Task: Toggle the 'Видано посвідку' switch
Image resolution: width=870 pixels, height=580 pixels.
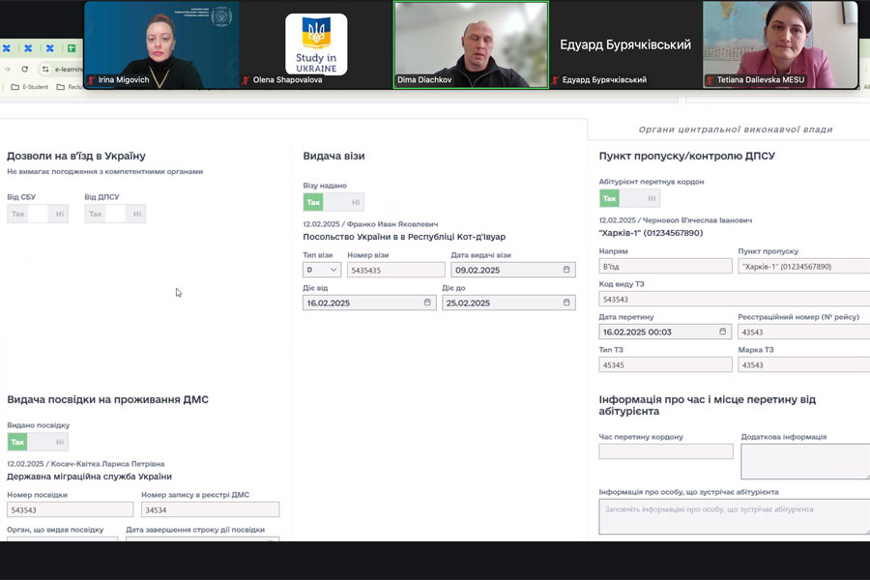Action: 38,442
